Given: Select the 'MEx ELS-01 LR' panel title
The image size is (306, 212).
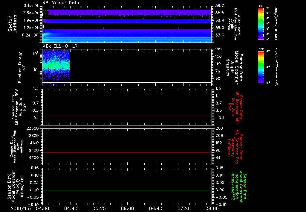Looking at the screenshot, I should (x=60, y=46).
